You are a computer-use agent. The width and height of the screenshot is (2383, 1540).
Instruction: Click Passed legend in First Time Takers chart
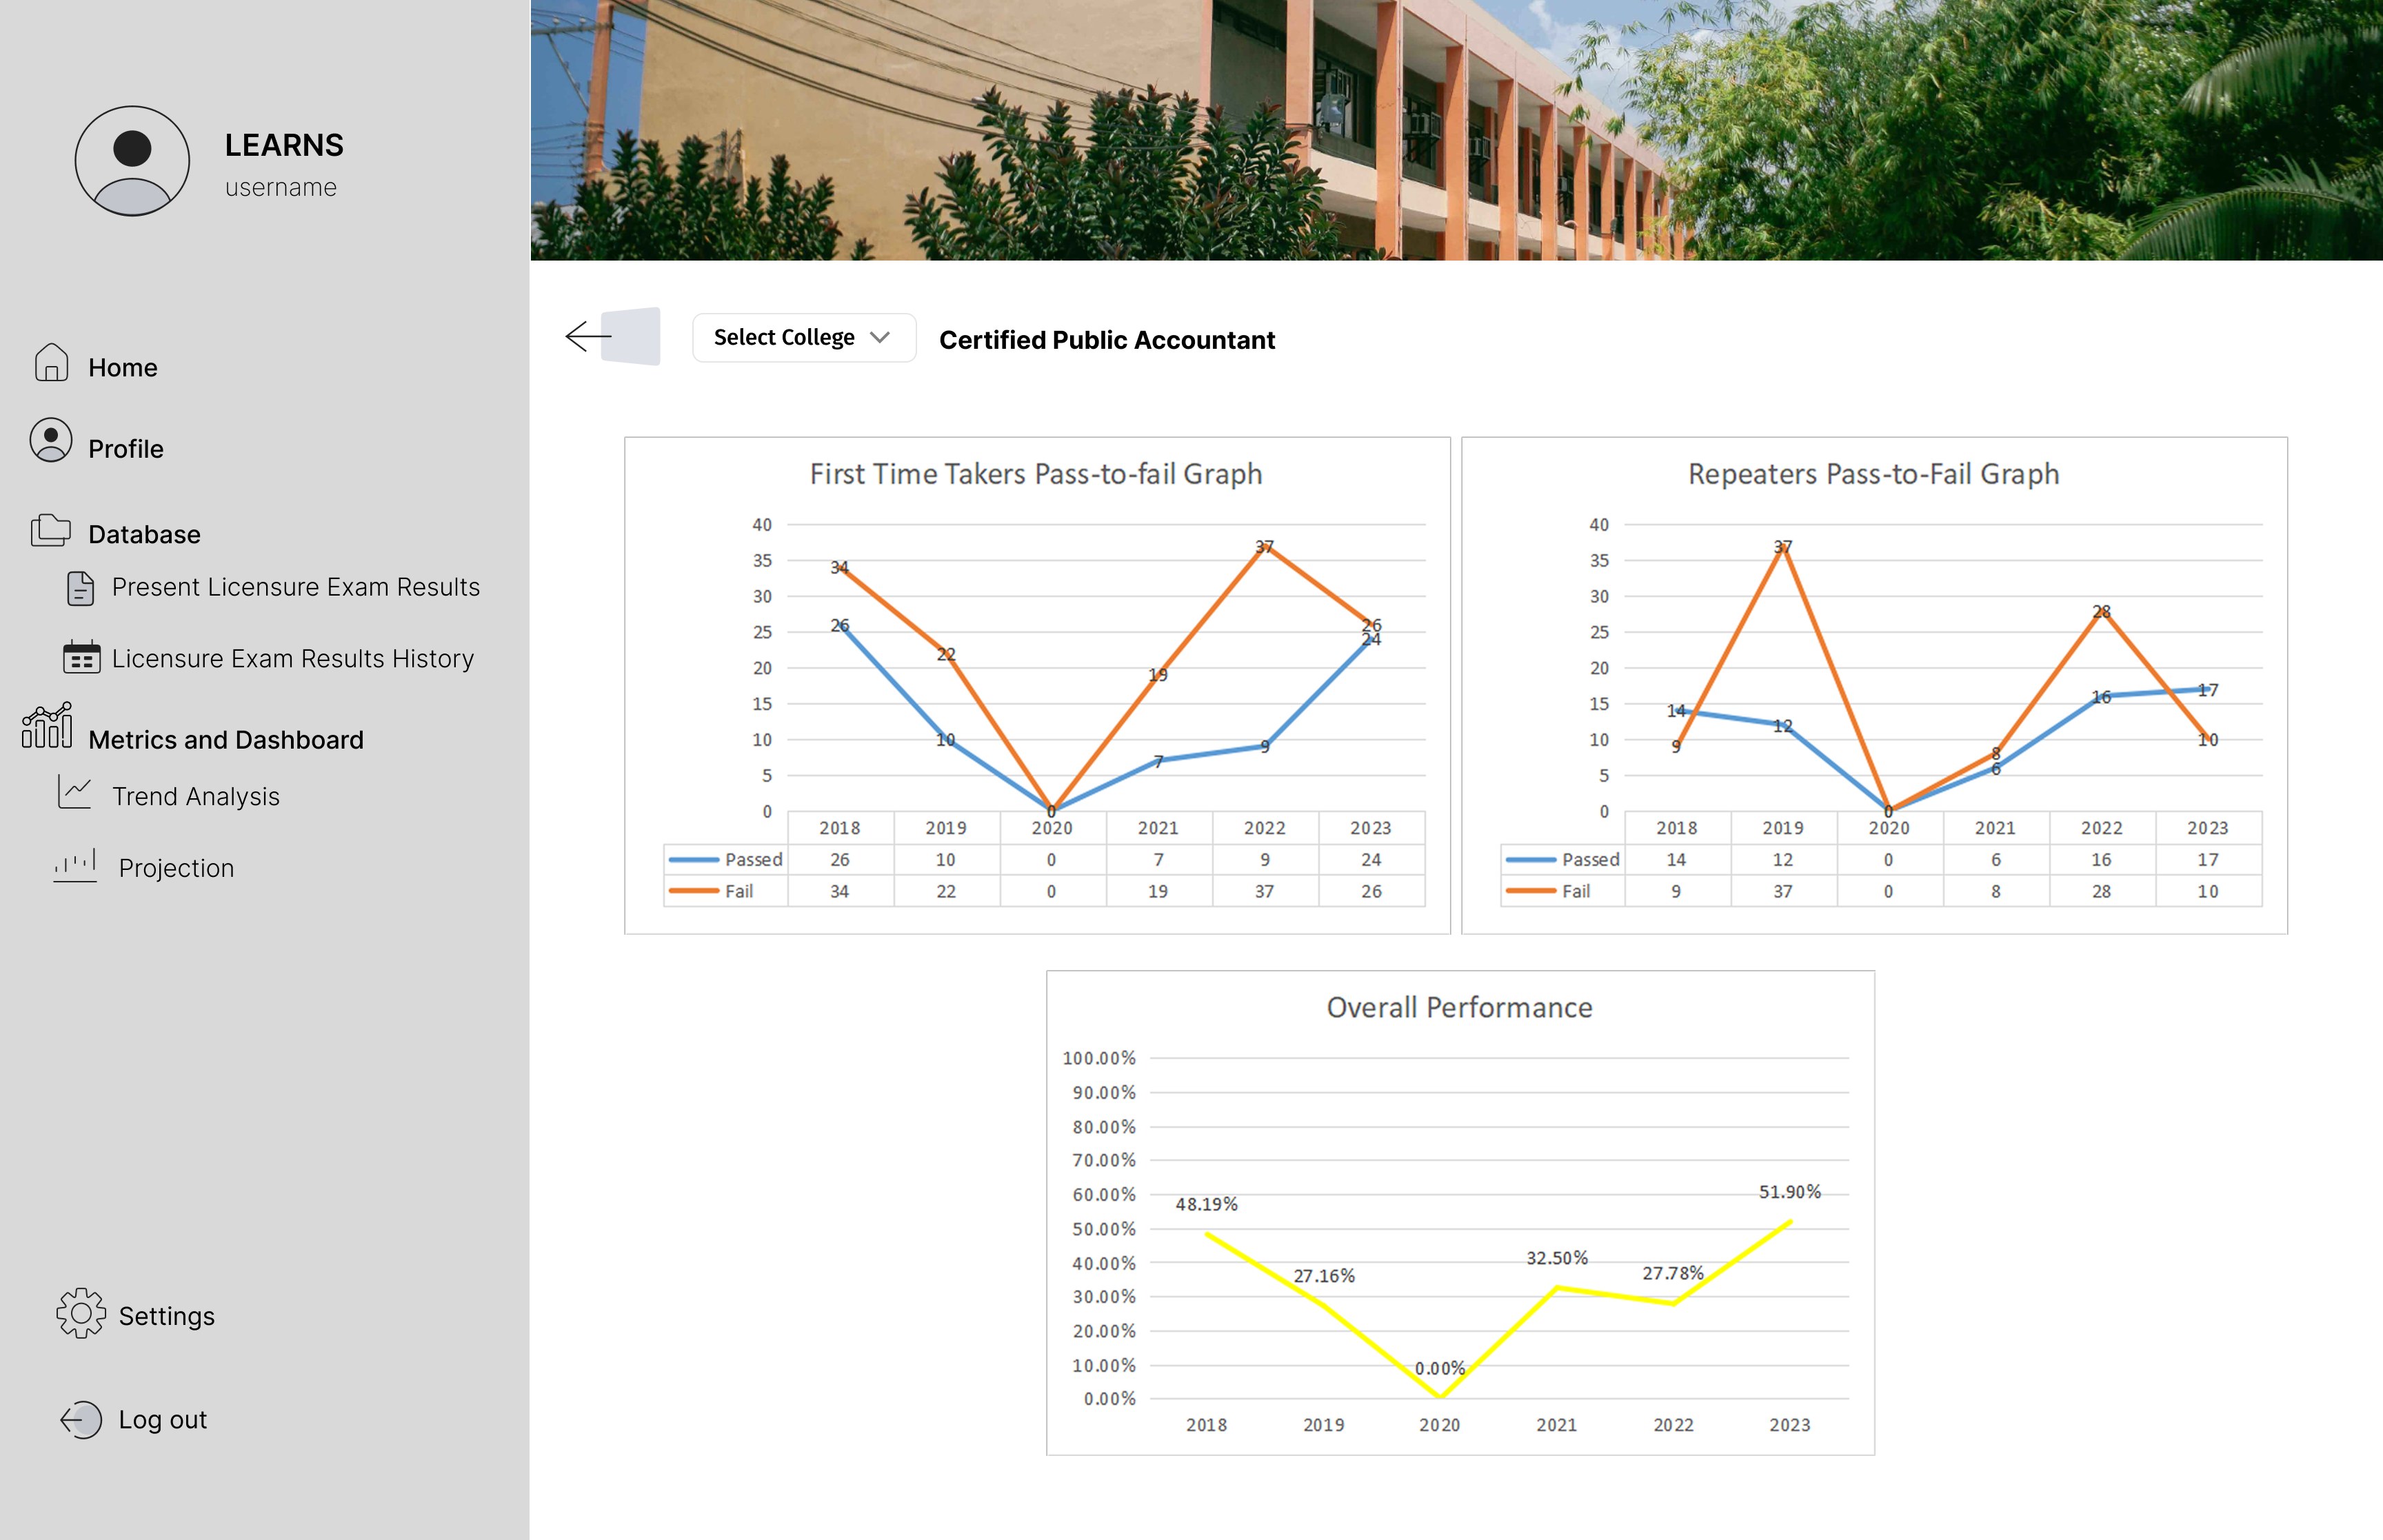(x=726, y=859)
